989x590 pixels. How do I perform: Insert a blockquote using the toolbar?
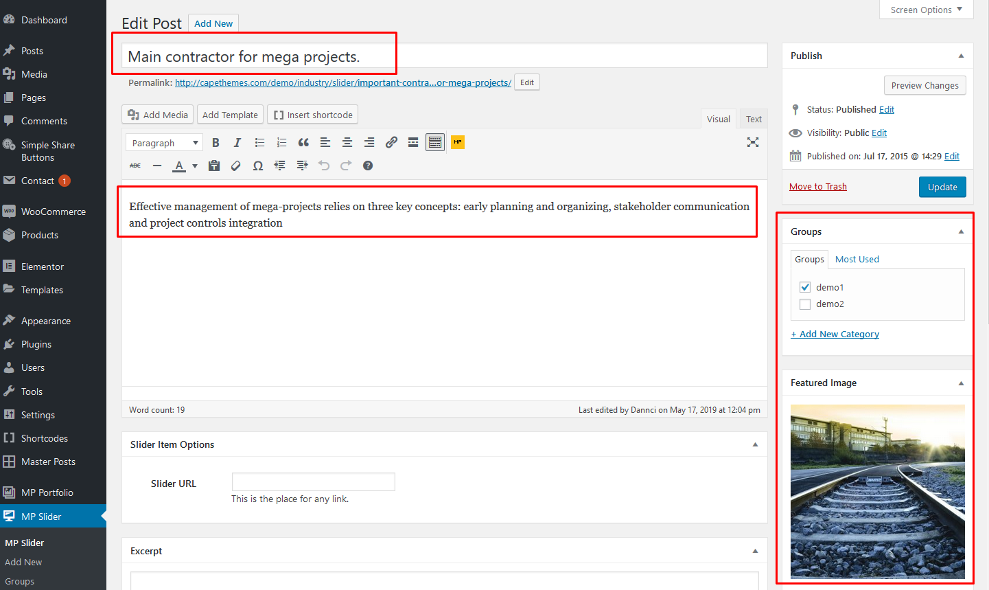coord(303,143)
